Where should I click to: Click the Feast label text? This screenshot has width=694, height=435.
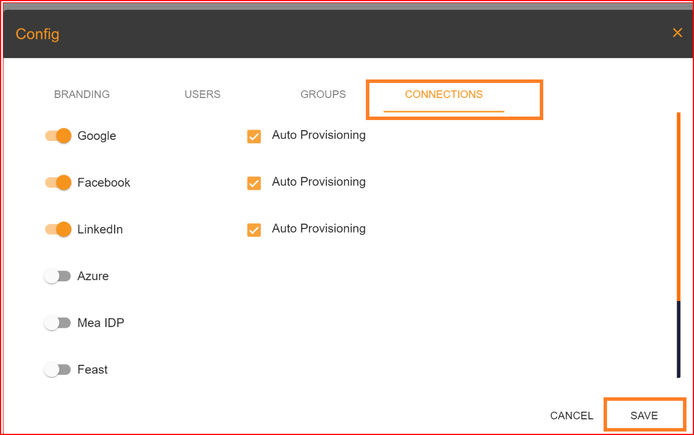(93, 369)
